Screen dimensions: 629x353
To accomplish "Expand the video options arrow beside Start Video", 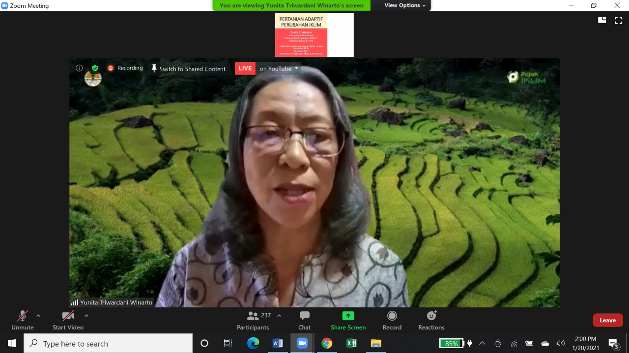I will pyautogui.click(x=86, y=316).
